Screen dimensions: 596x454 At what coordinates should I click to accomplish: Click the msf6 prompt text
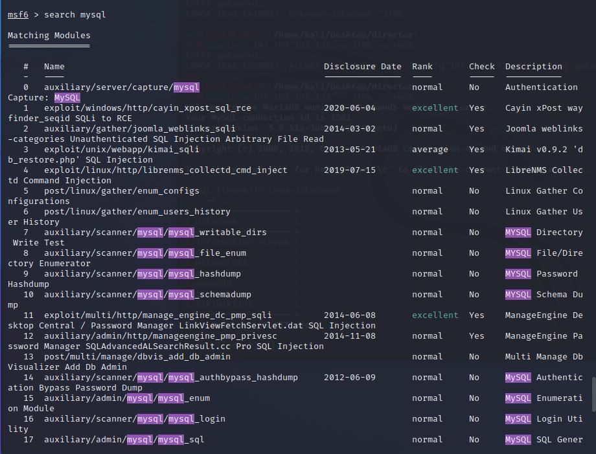18,15
